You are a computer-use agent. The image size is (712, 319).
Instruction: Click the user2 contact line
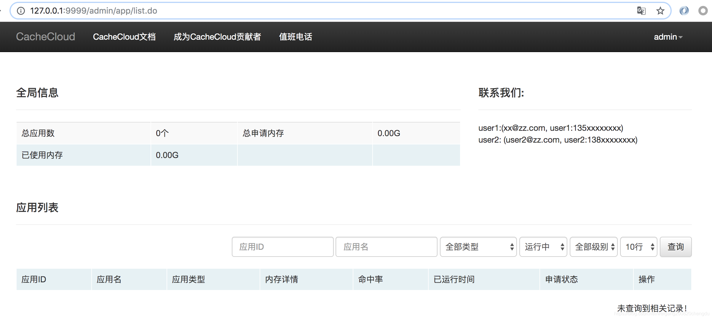coord(558,140)
